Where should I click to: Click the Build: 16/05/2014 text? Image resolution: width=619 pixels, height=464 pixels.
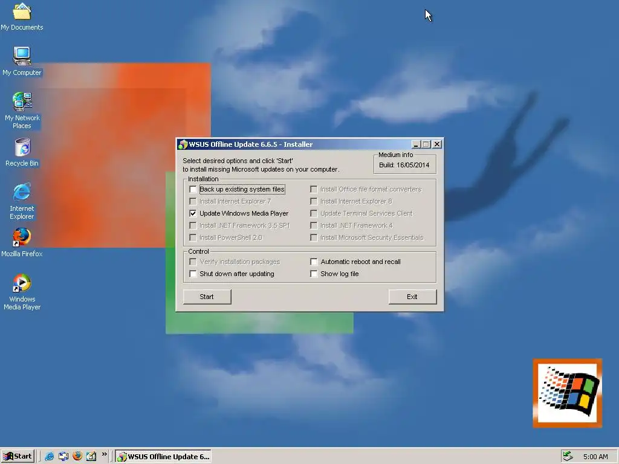click(404, 165)
